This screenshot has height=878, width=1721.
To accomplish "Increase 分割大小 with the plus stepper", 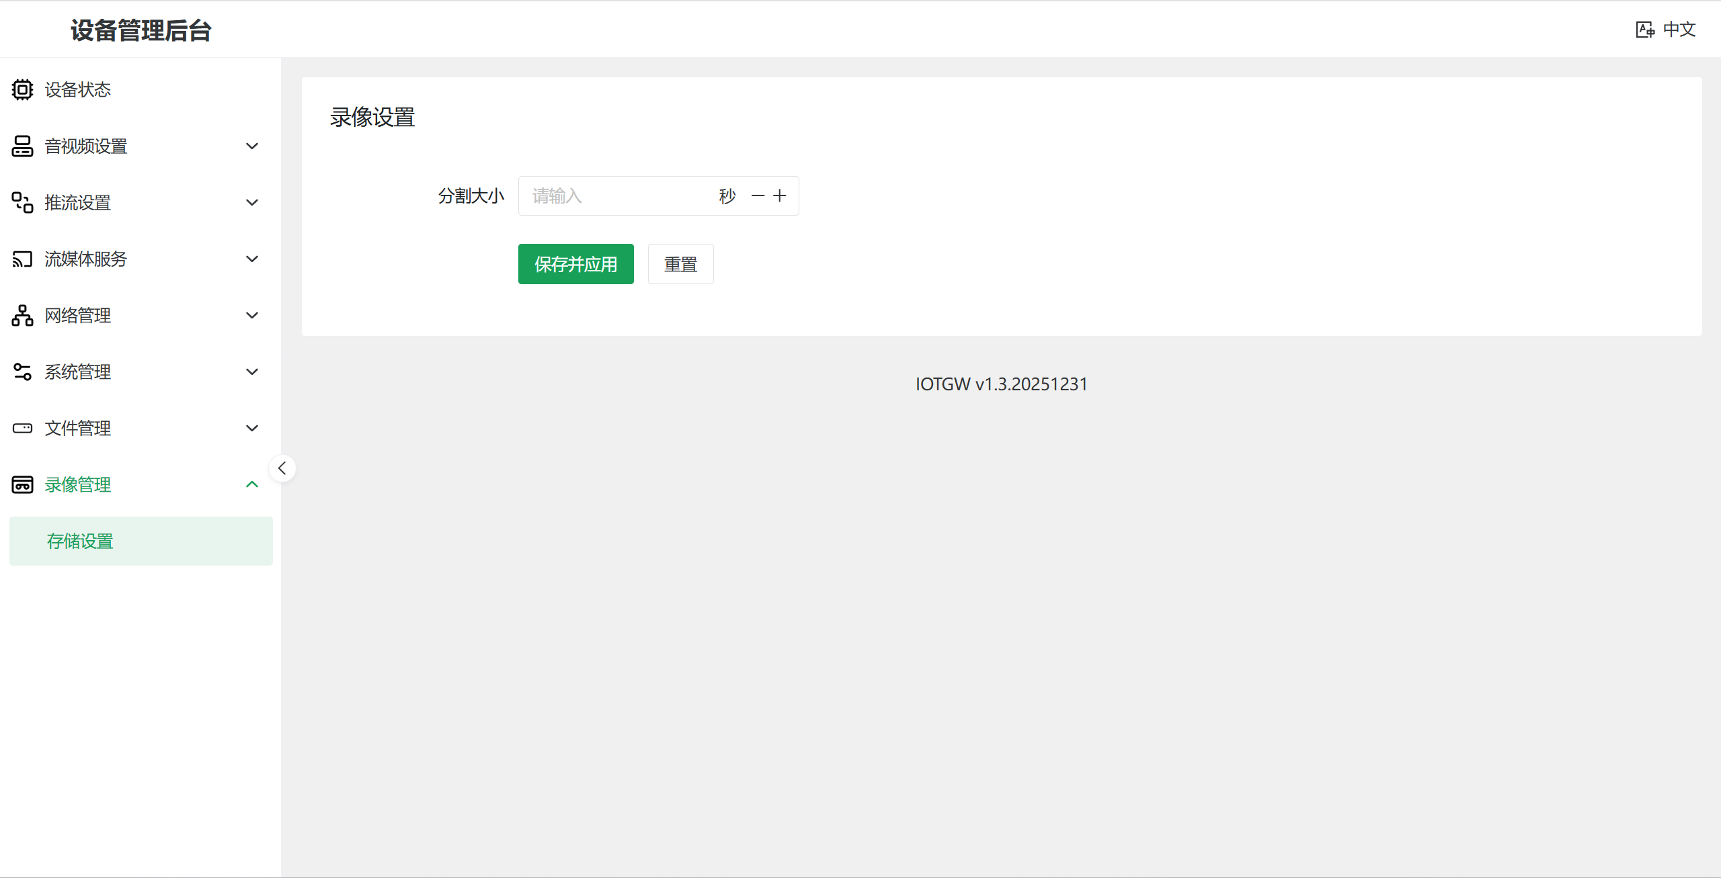I will click(780, 195).
